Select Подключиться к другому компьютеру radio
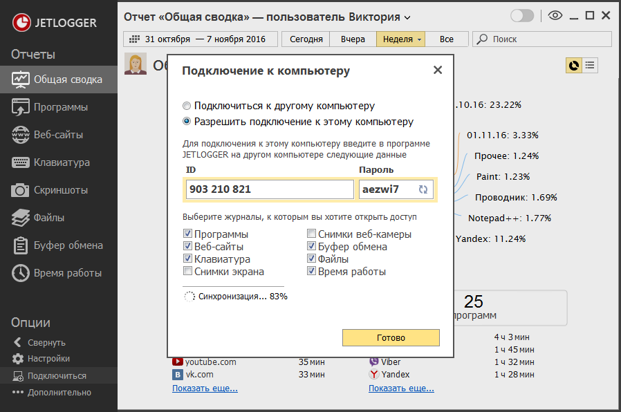This screenshot has height=412, width=621. pos(187,106)
